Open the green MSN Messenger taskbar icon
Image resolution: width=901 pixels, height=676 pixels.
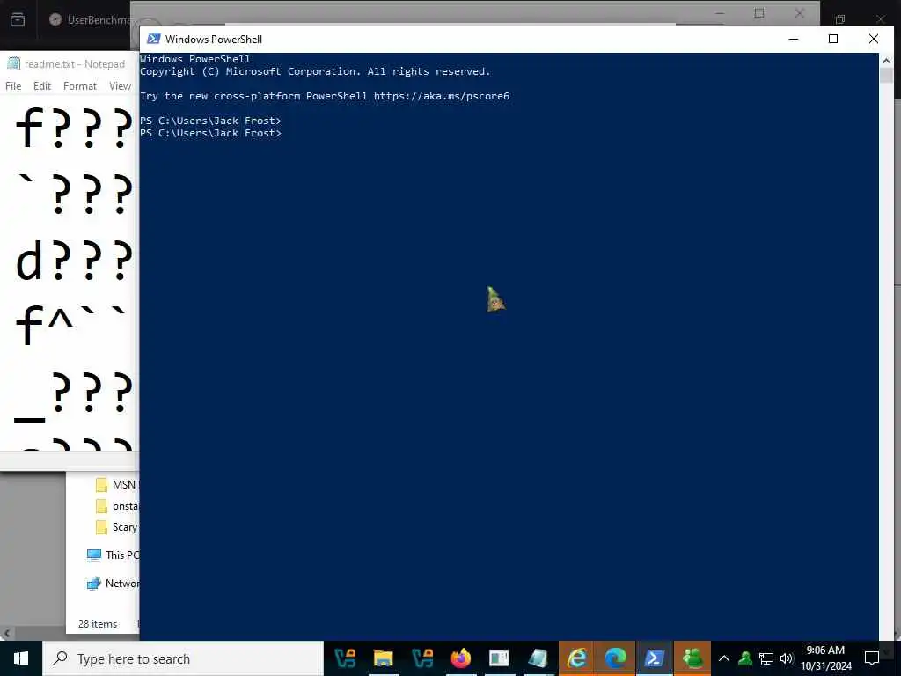[692, 658]
